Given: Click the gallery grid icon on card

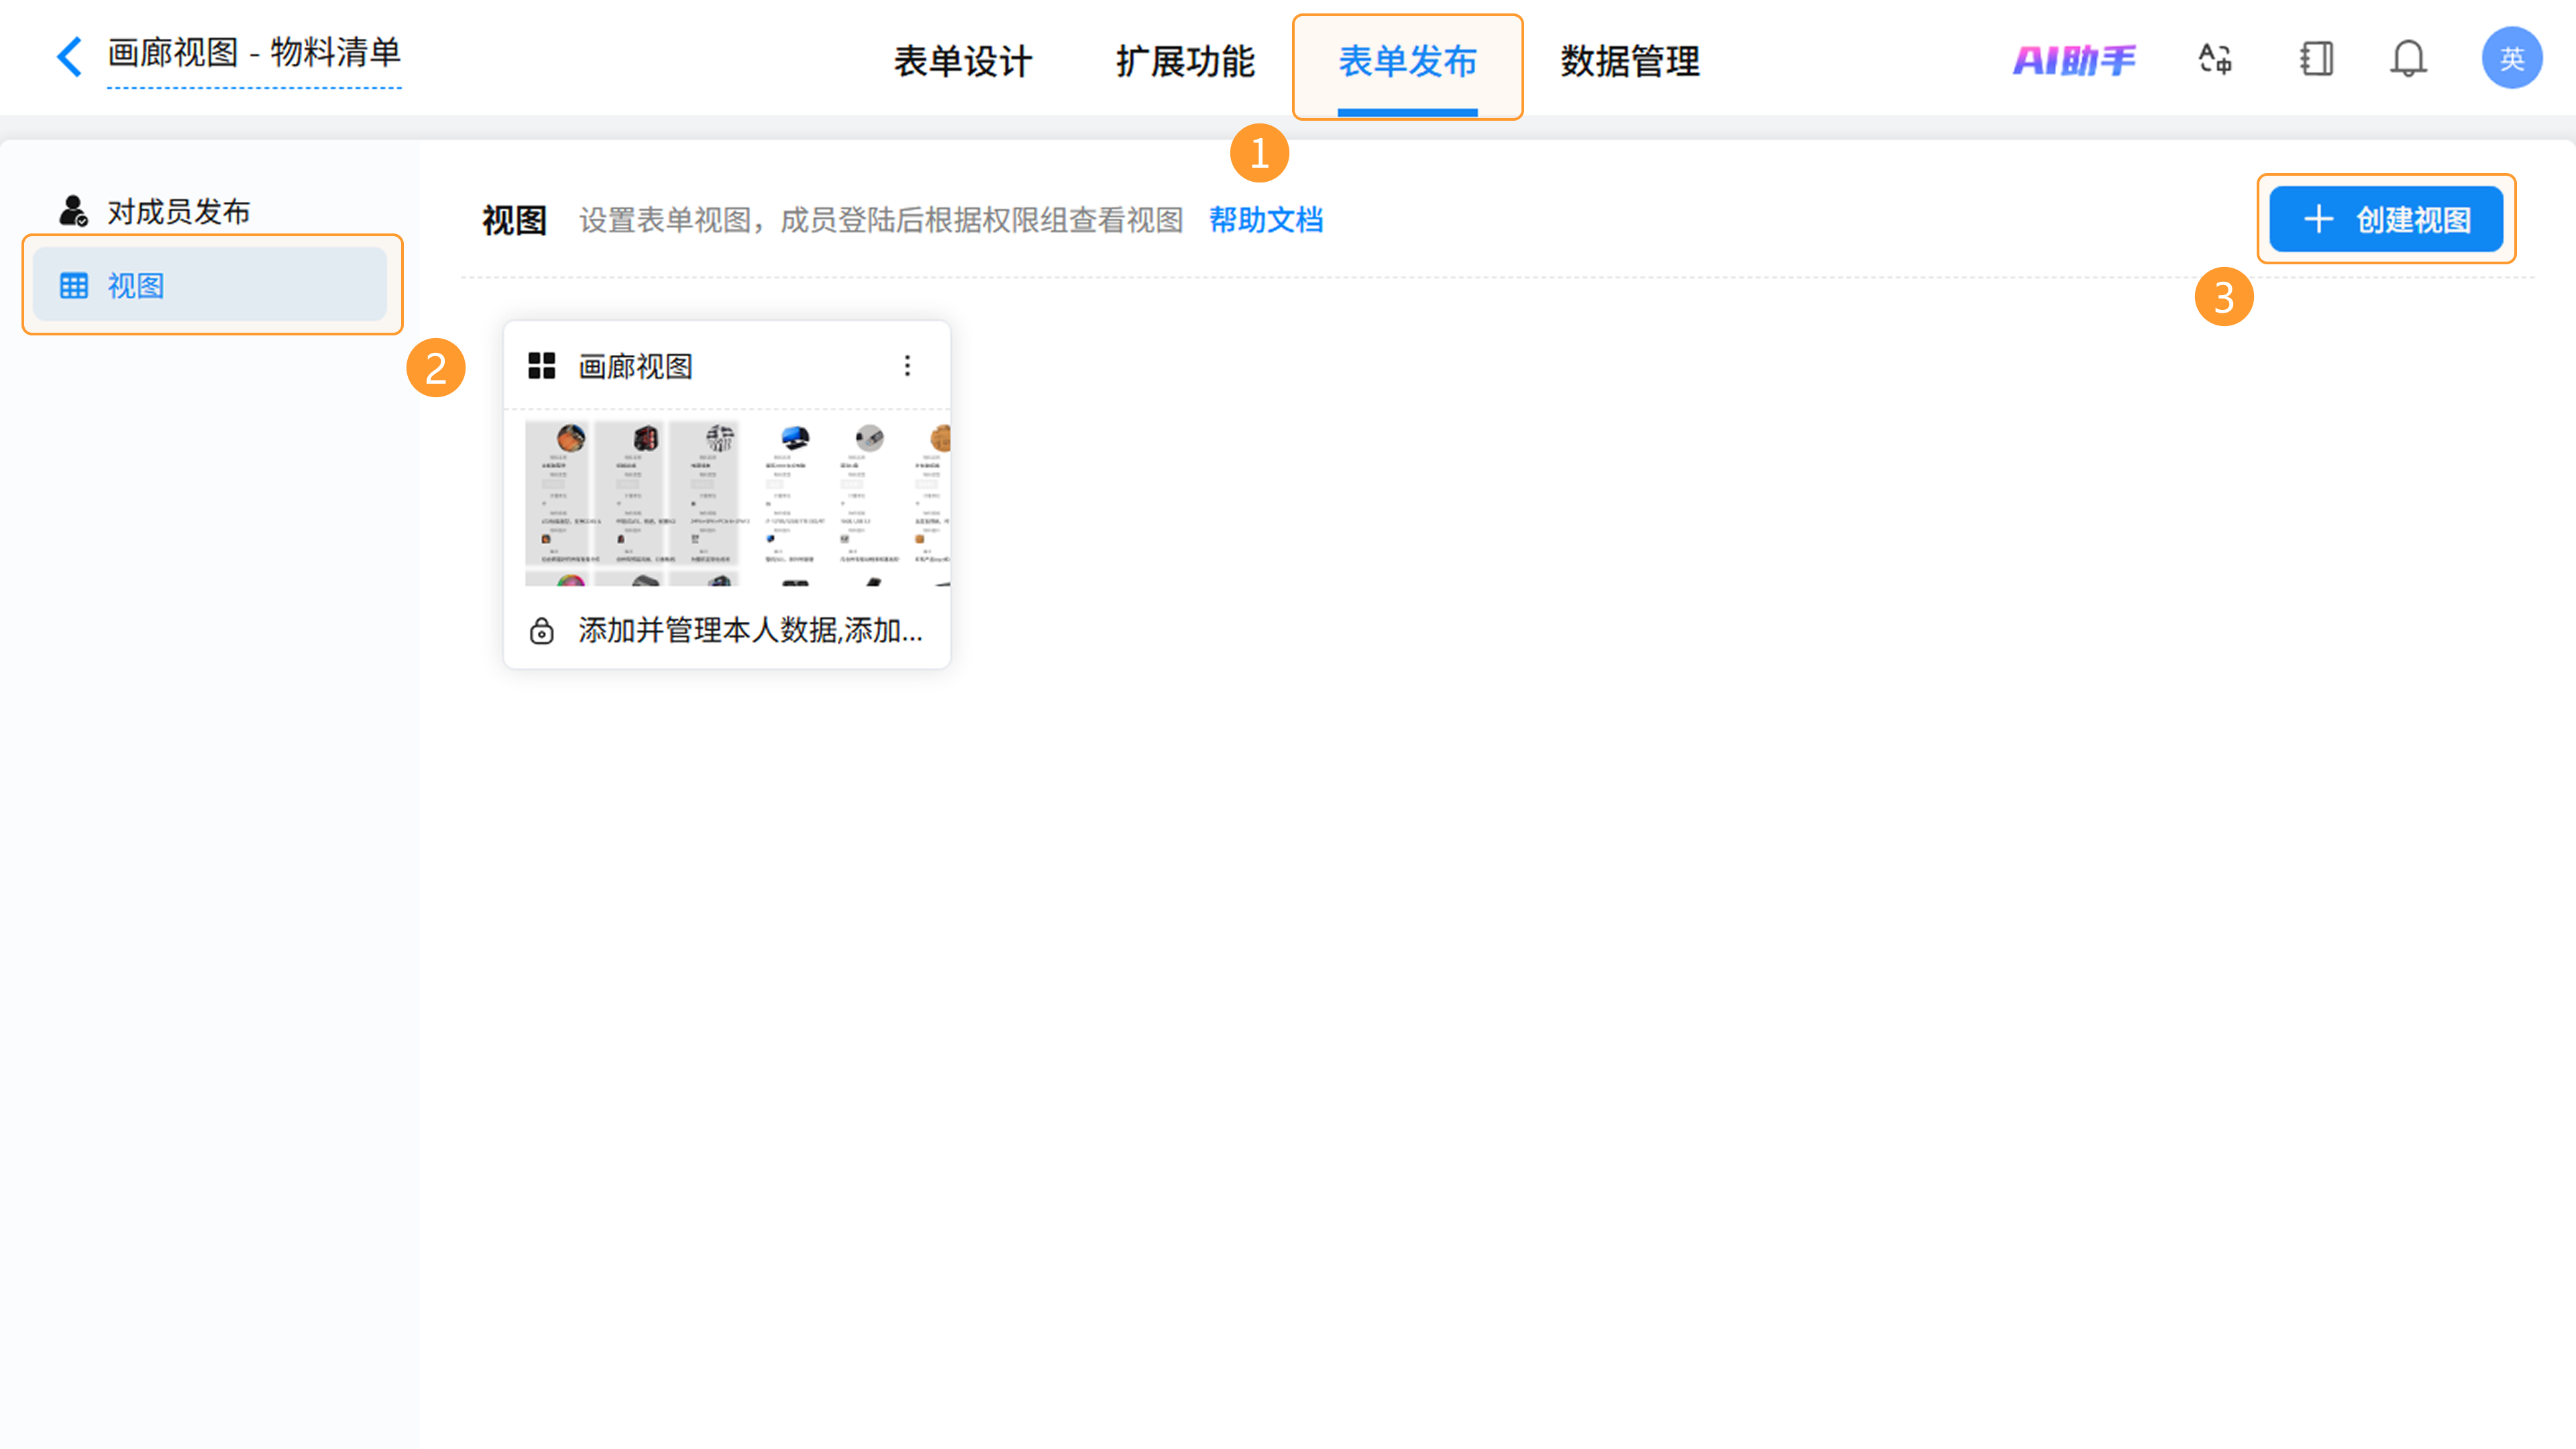Looking at the screenshot, I should click(542, 366).
